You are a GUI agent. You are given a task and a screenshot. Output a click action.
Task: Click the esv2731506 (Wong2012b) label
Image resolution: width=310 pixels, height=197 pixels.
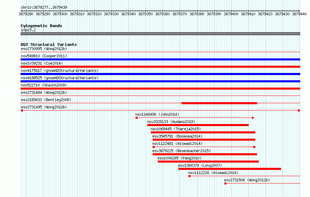pos(247,180)
